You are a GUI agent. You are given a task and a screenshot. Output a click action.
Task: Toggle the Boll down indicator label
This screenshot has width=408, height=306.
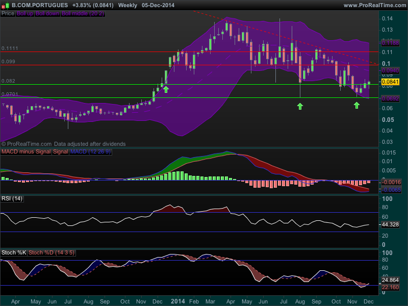coord(47,14)
